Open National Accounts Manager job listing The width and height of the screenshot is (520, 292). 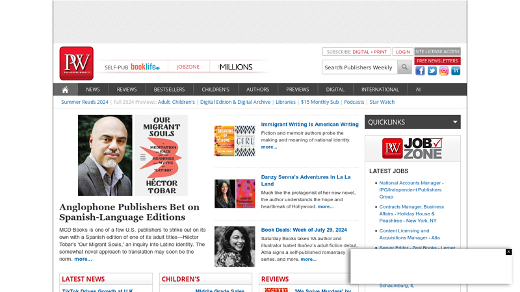[x=411, y=189]
